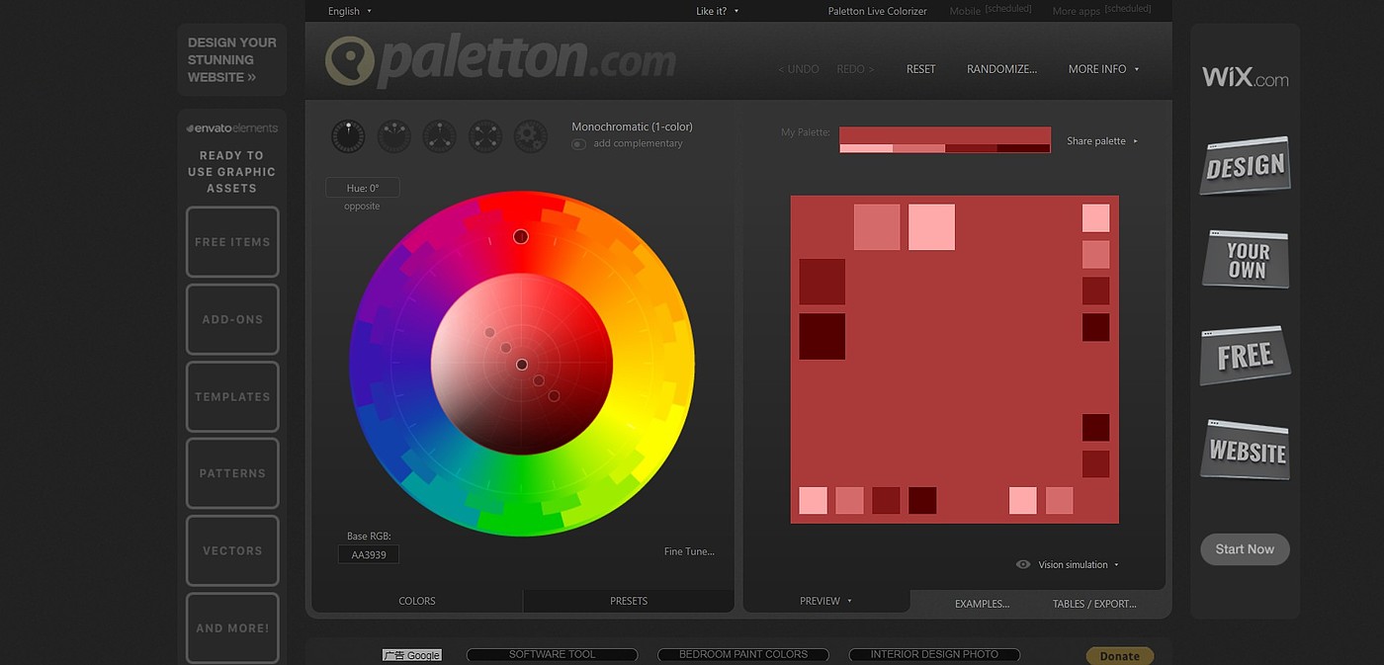Select the Tetrad color scheme icon
The height and width of the screenshot is (665, 1384).
click(485, 136)
